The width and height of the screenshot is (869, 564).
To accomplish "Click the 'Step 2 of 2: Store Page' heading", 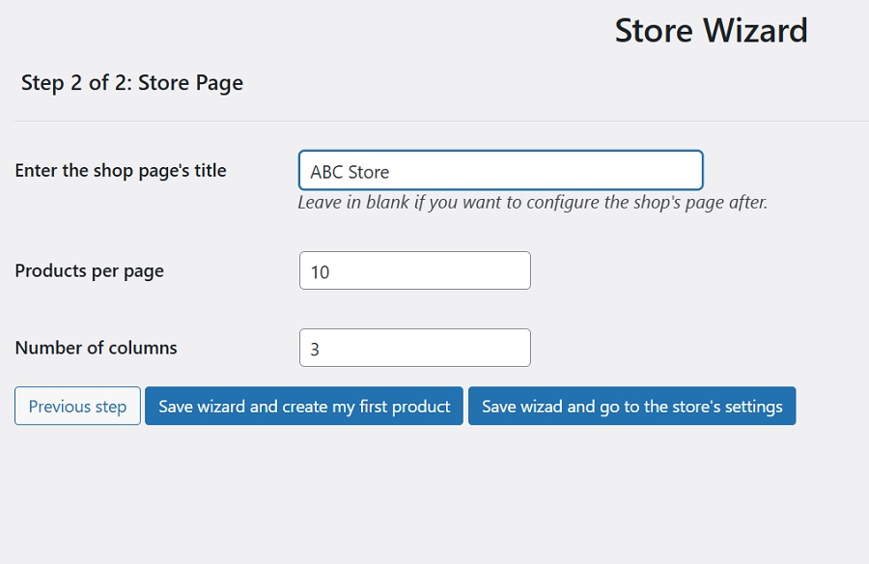I will coord(132,83).
